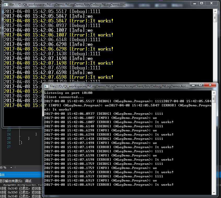Click AcceptClient line 15:42:07.1438 [DEBUG]
This screenshot has width=221, height=198.
tap(104, 139)
